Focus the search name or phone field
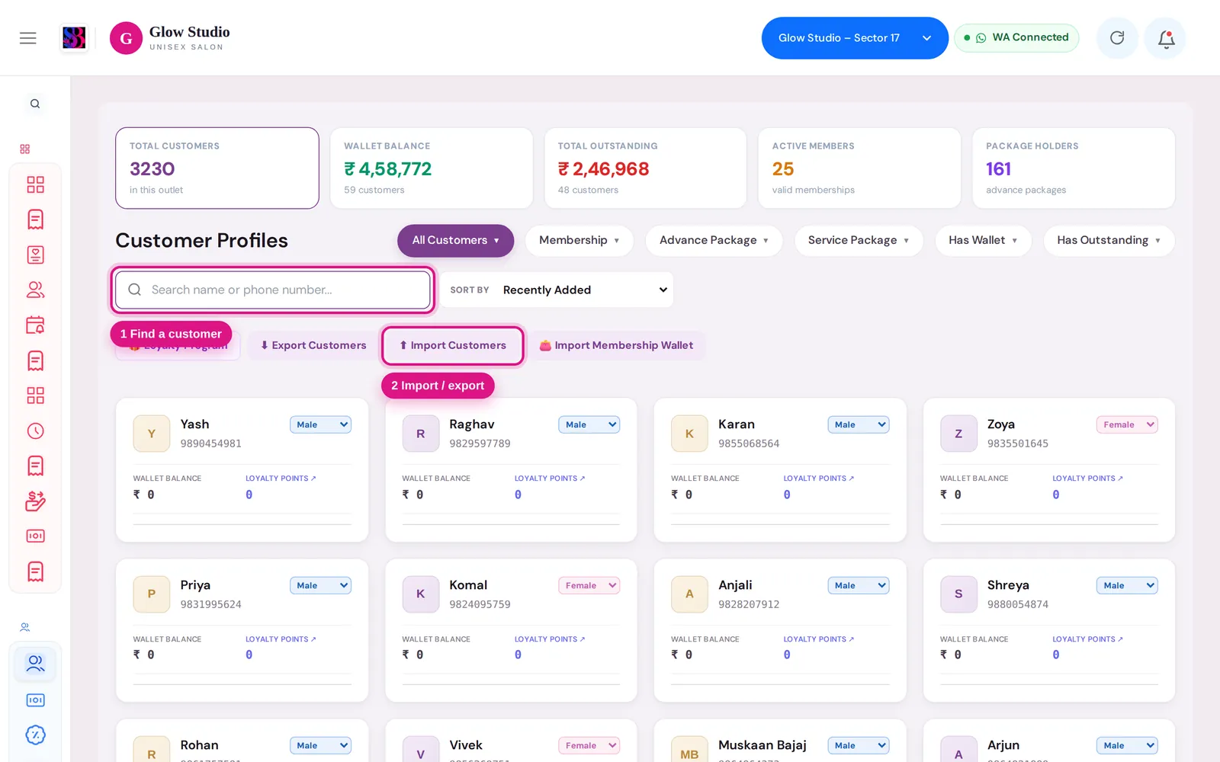Screen dimensions: 1220x762 click(273, 290)
